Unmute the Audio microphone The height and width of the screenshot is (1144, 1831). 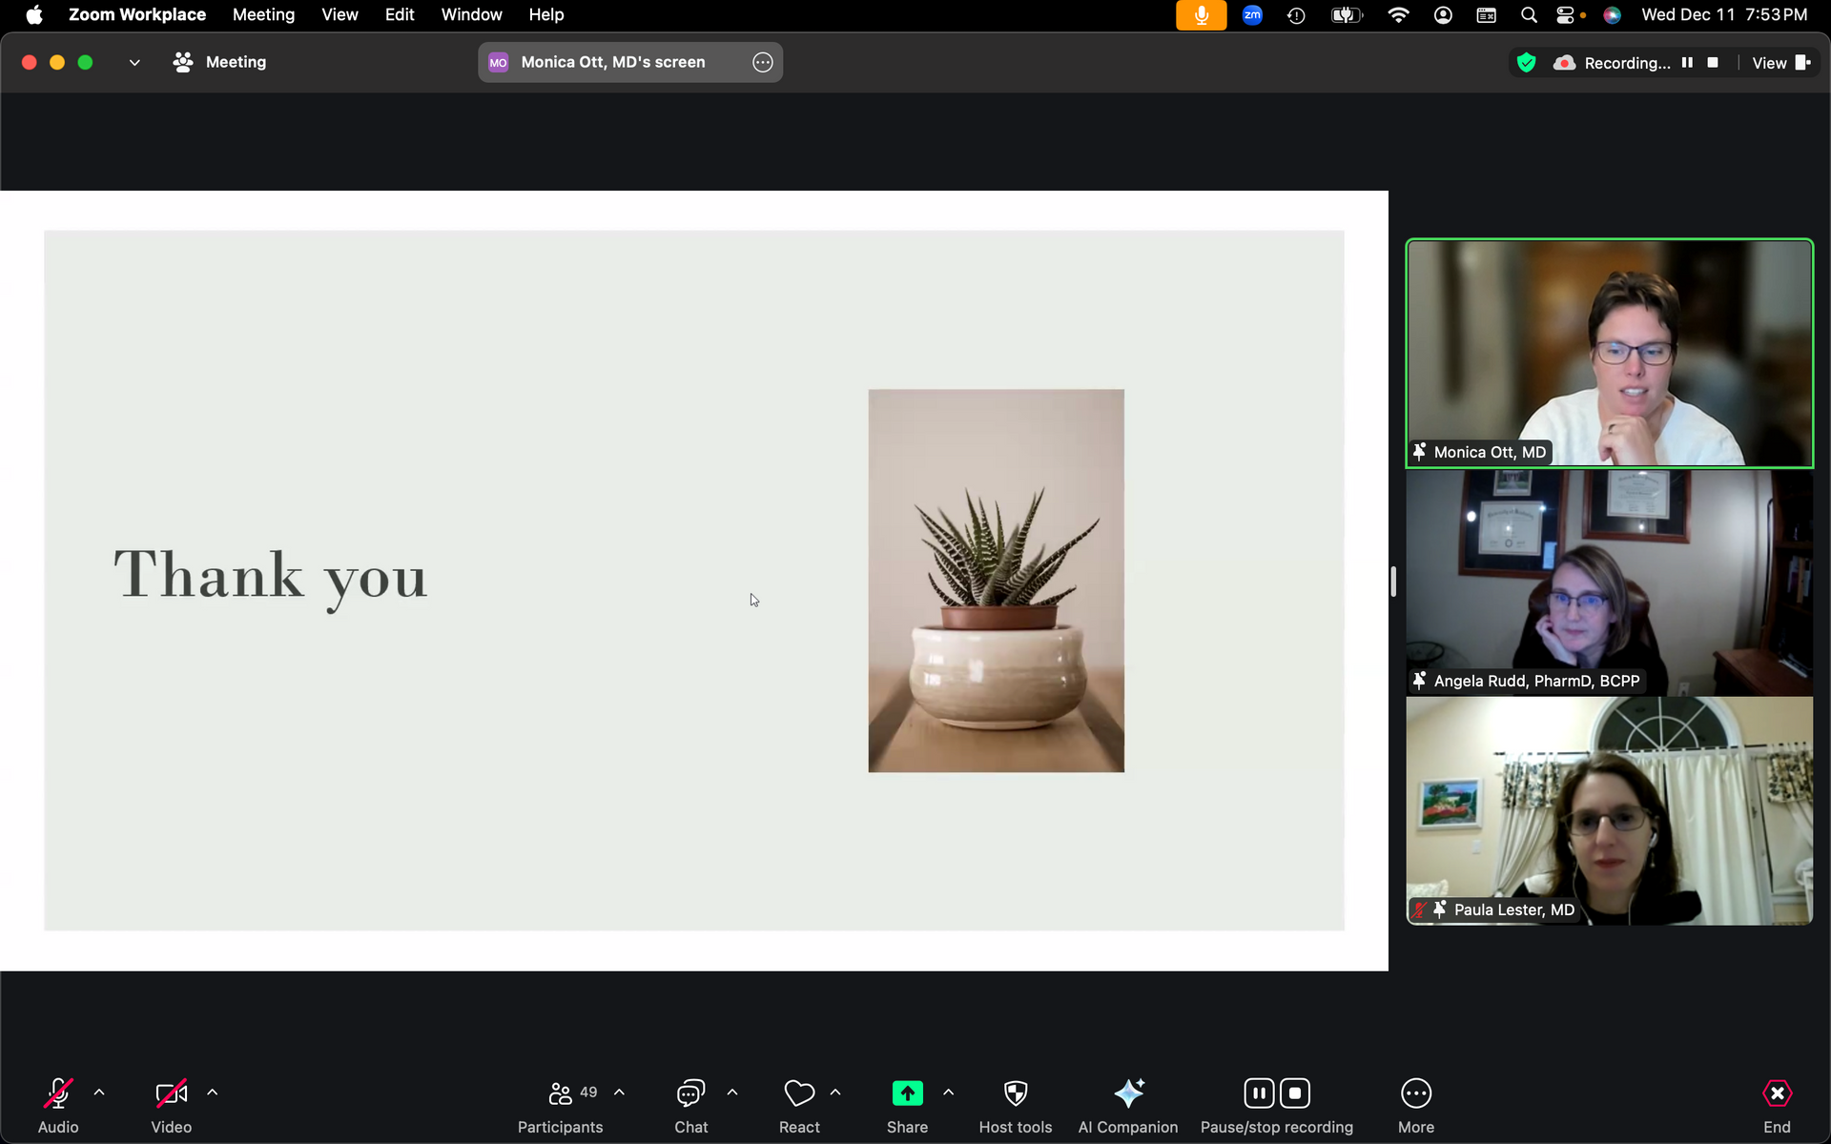[x=58, y=1093]
